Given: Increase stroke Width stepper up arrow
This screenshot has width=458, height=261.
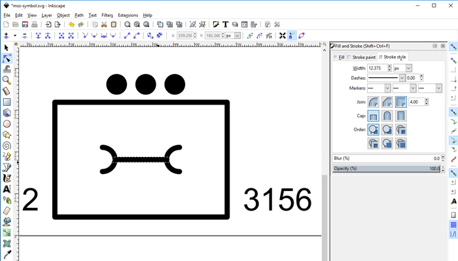Looking at the screenshot, I should click(390, 67).
